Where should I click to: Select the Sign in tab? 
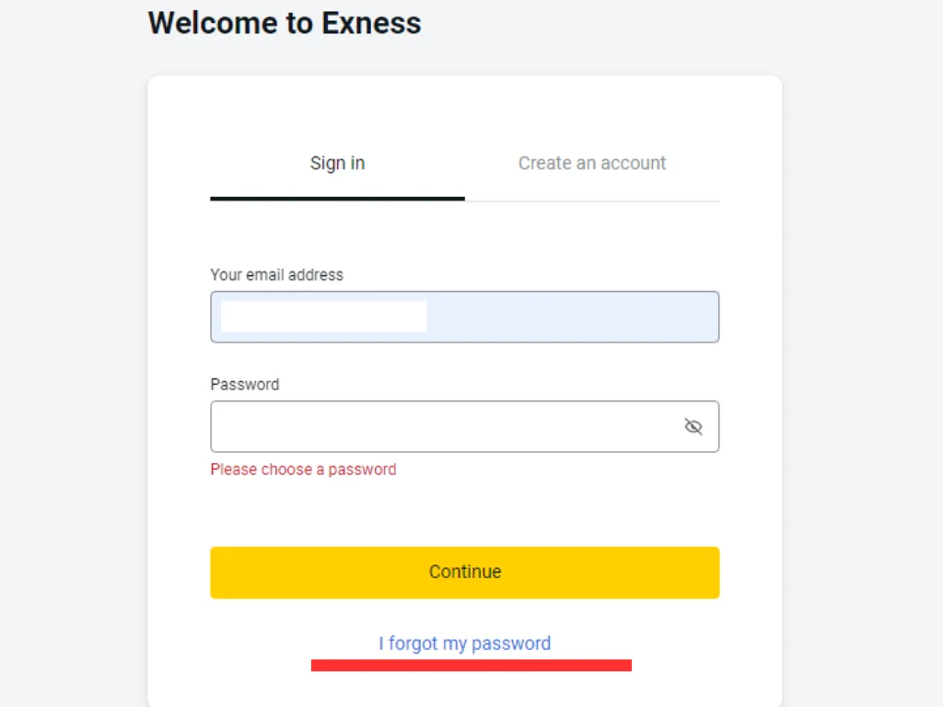coord(337,163)
